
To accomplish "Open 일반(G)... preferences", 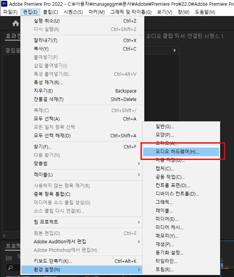I will pyautogui.click(x=181, y=127).
